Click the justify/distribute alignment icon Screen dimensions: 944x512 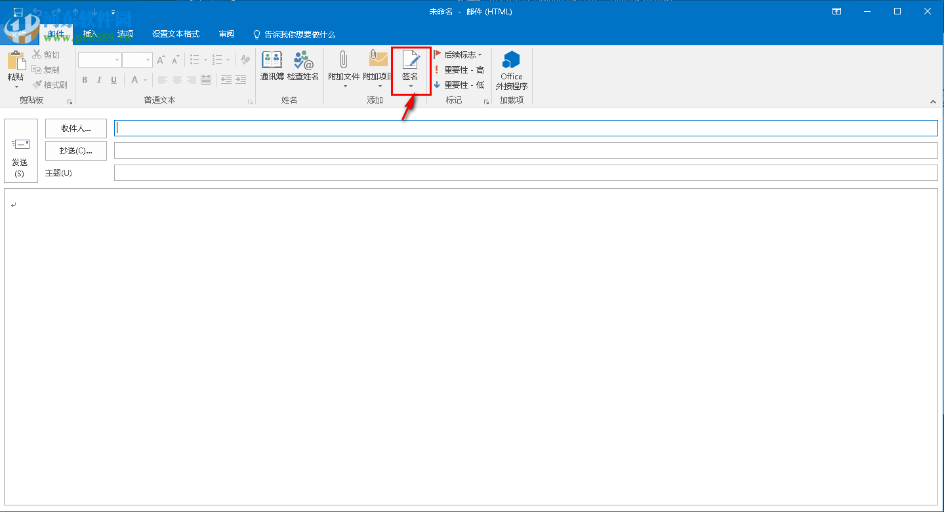206,80
